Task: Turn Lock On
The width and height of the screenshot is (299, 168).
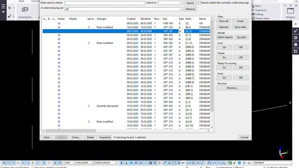Action: (x=224, y=47)
